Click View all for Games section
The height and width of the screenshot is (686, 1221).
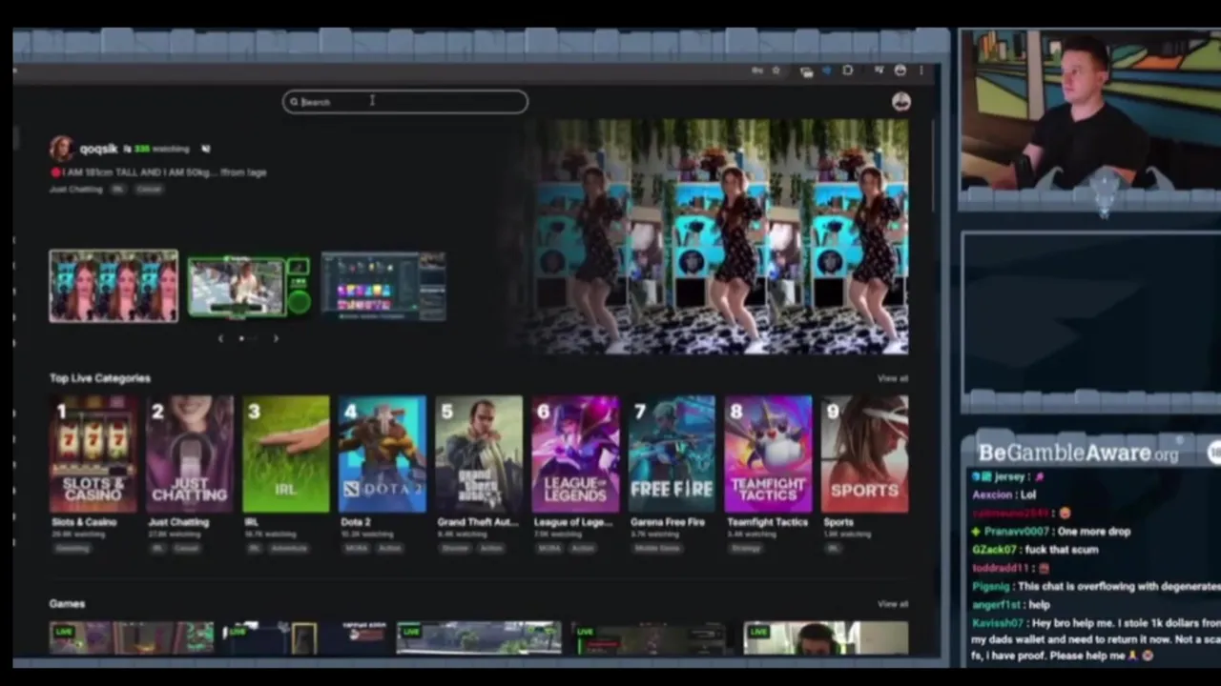893,604
